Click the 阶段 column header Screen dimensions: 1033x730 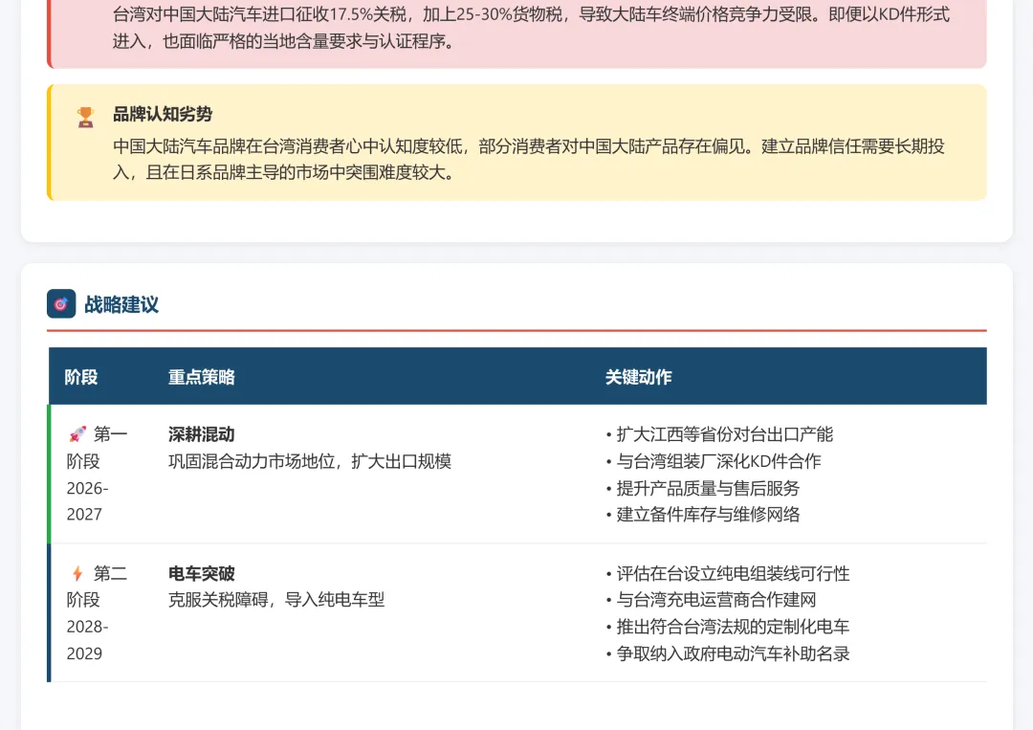pyautogui.click(x=81, y=377)
